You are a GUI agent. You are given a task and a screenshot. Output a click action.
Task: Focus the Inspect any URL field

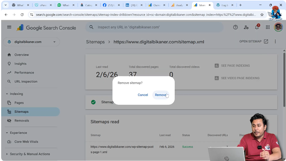154,27
